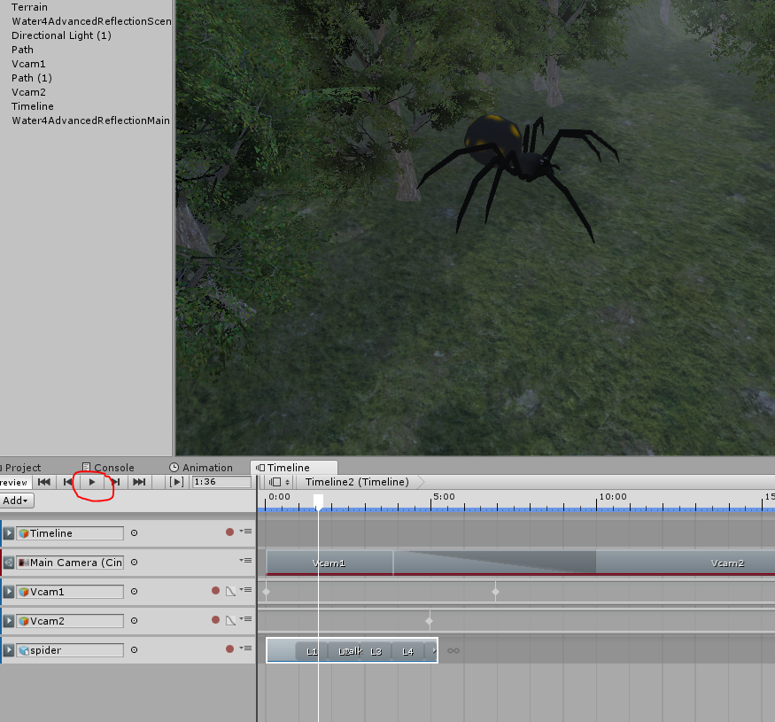
Task: Open the Vcam2 track options menu
Action: [245, 619]
